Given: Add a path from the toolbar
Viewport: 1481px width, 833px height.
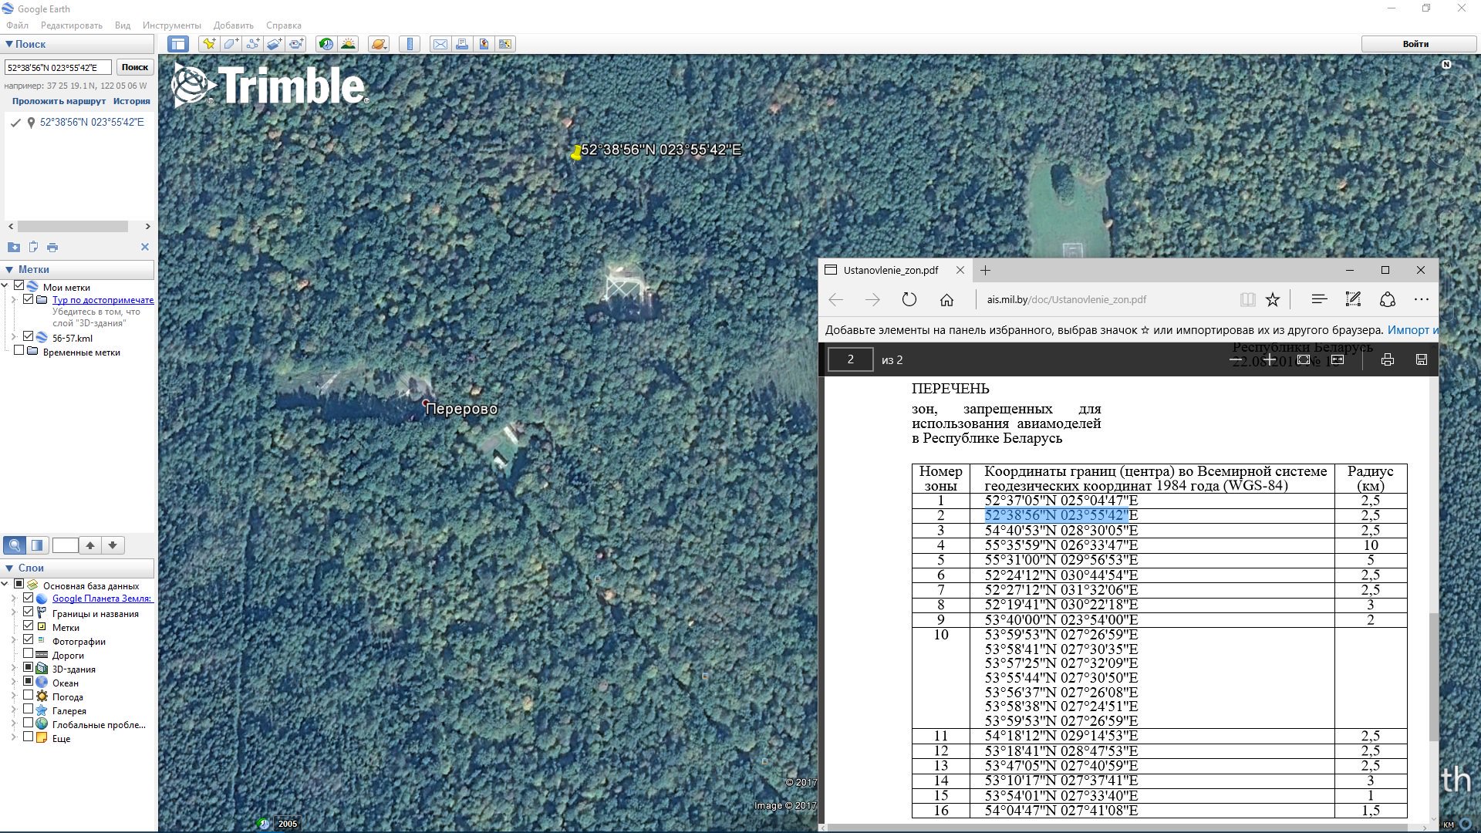Looking at the screenshot, I should click(252, 44).
